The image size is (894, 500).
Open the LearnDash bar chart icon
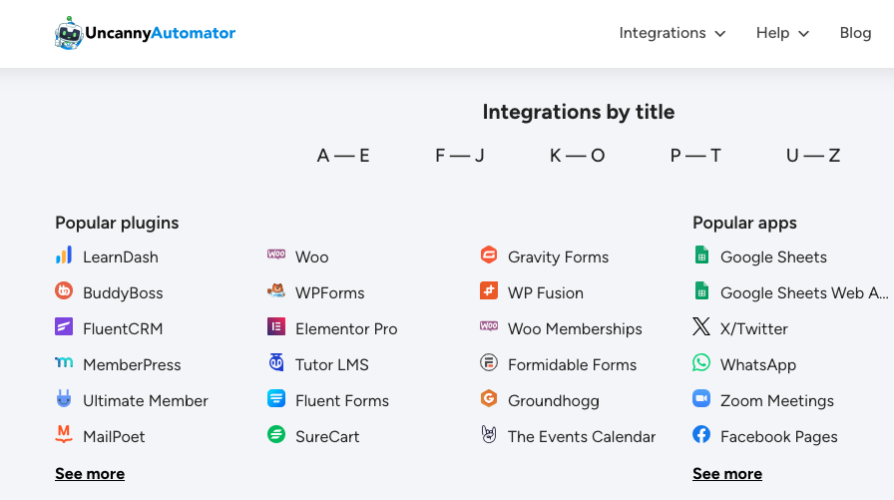[64, 254]
